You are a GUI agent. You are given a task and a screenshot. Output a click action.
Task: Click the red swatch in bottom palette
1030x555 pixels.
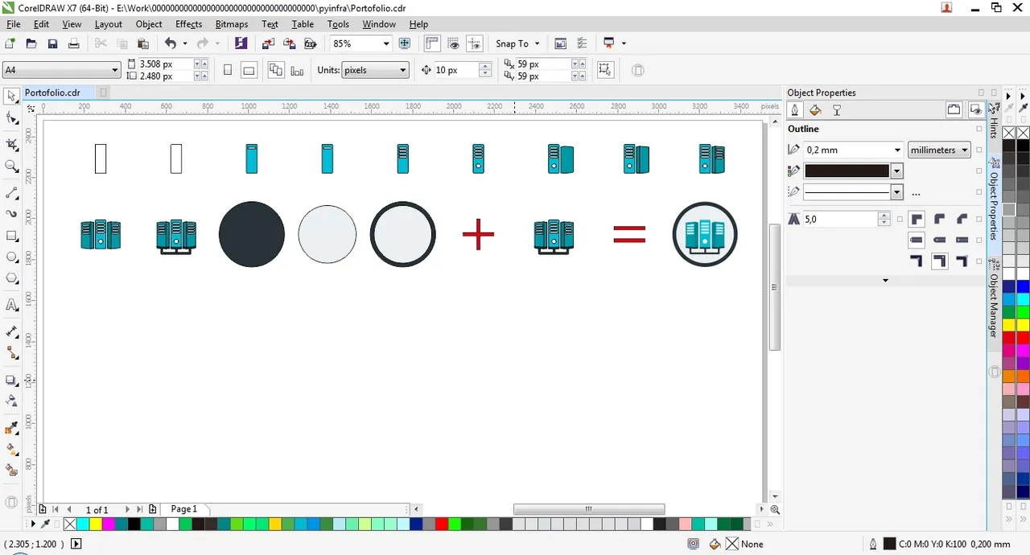440,524
